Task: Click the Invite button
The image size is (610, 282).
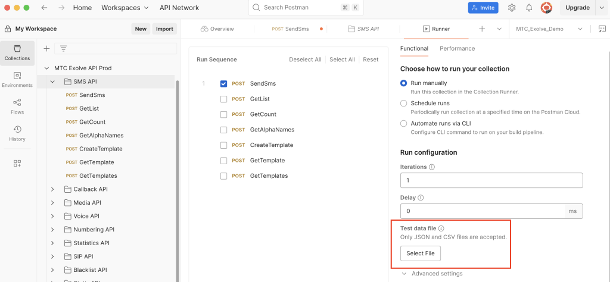Action: click(x=483, y=8)
